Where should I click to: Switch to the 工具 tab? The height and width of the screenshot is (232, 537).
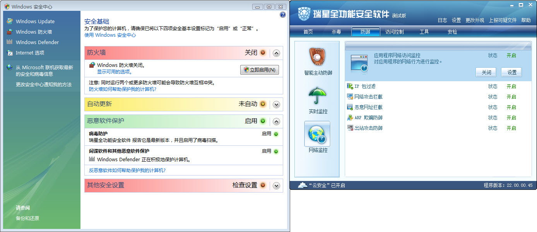pyautogui.click(x=424, y=32)
